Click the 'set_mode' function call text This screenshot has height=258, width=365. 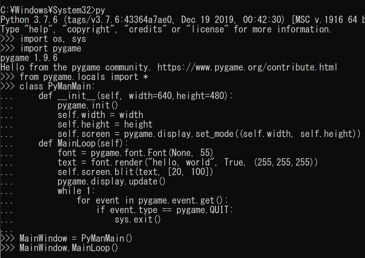point(215,134)
